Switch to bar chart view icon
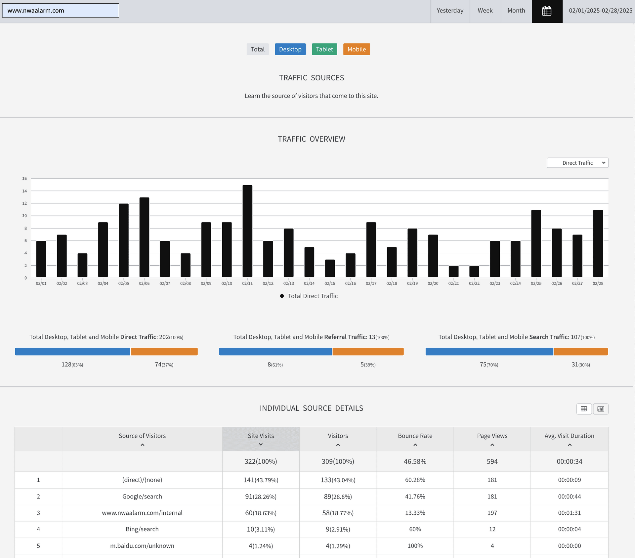This screenshot has width=635, height=558. (601, 409)
